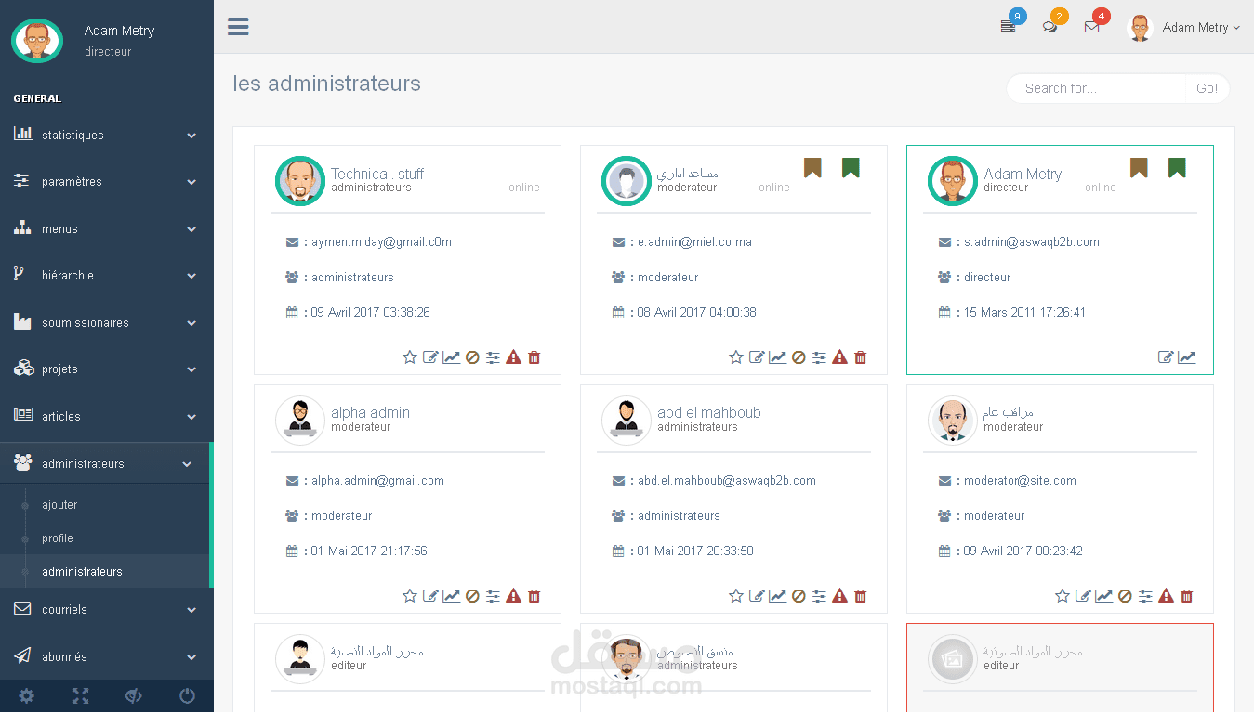The height and width of the screenshot is (713, 1254).
Task: Delete the Adam Metry look-alike Technical. stuff card
Action: click(x=535, y=356)
